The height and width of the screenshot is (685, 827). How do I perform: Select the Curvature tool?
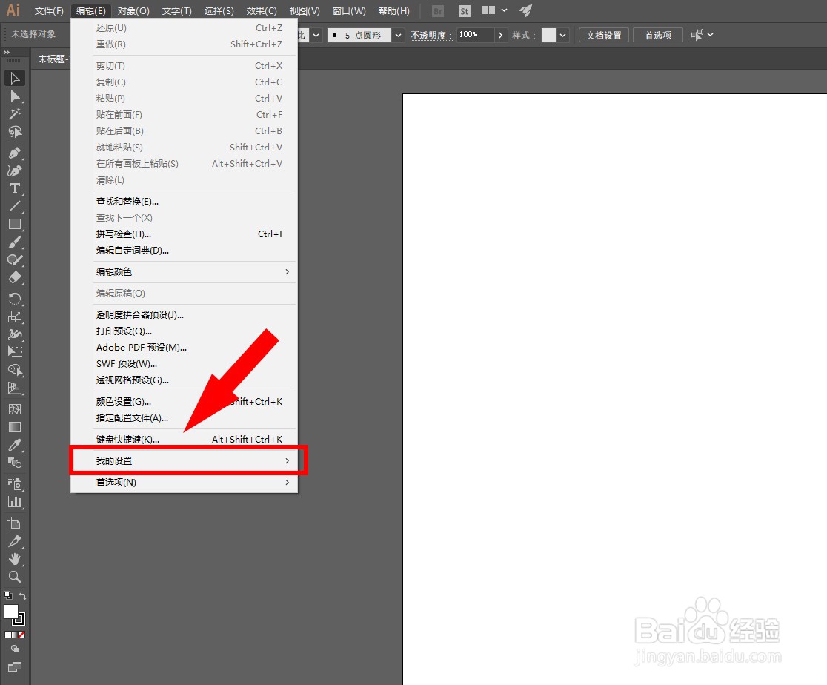15,171
